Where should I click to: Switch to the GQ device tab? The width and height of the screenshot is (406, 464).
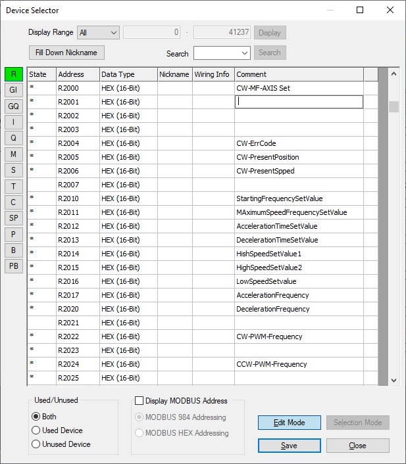(x=14, y=106)
